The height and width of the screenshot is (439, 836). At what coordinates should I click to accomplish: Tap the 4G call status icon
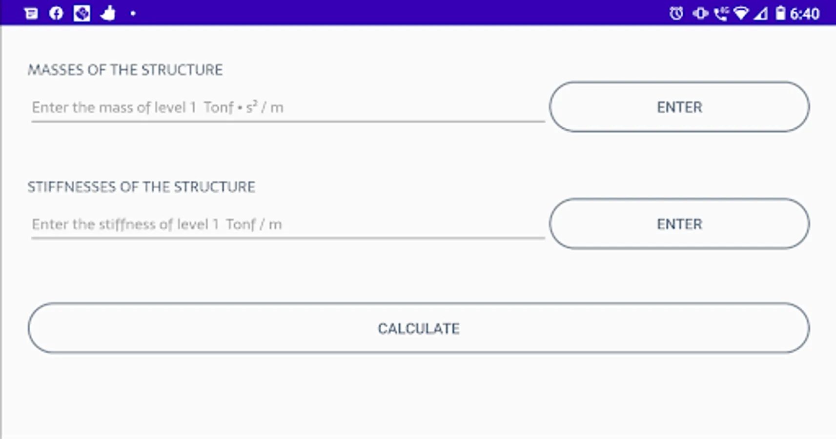click(x=721, y=13)
